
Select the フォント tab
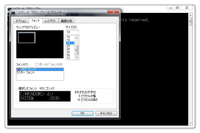coord(36,20)
